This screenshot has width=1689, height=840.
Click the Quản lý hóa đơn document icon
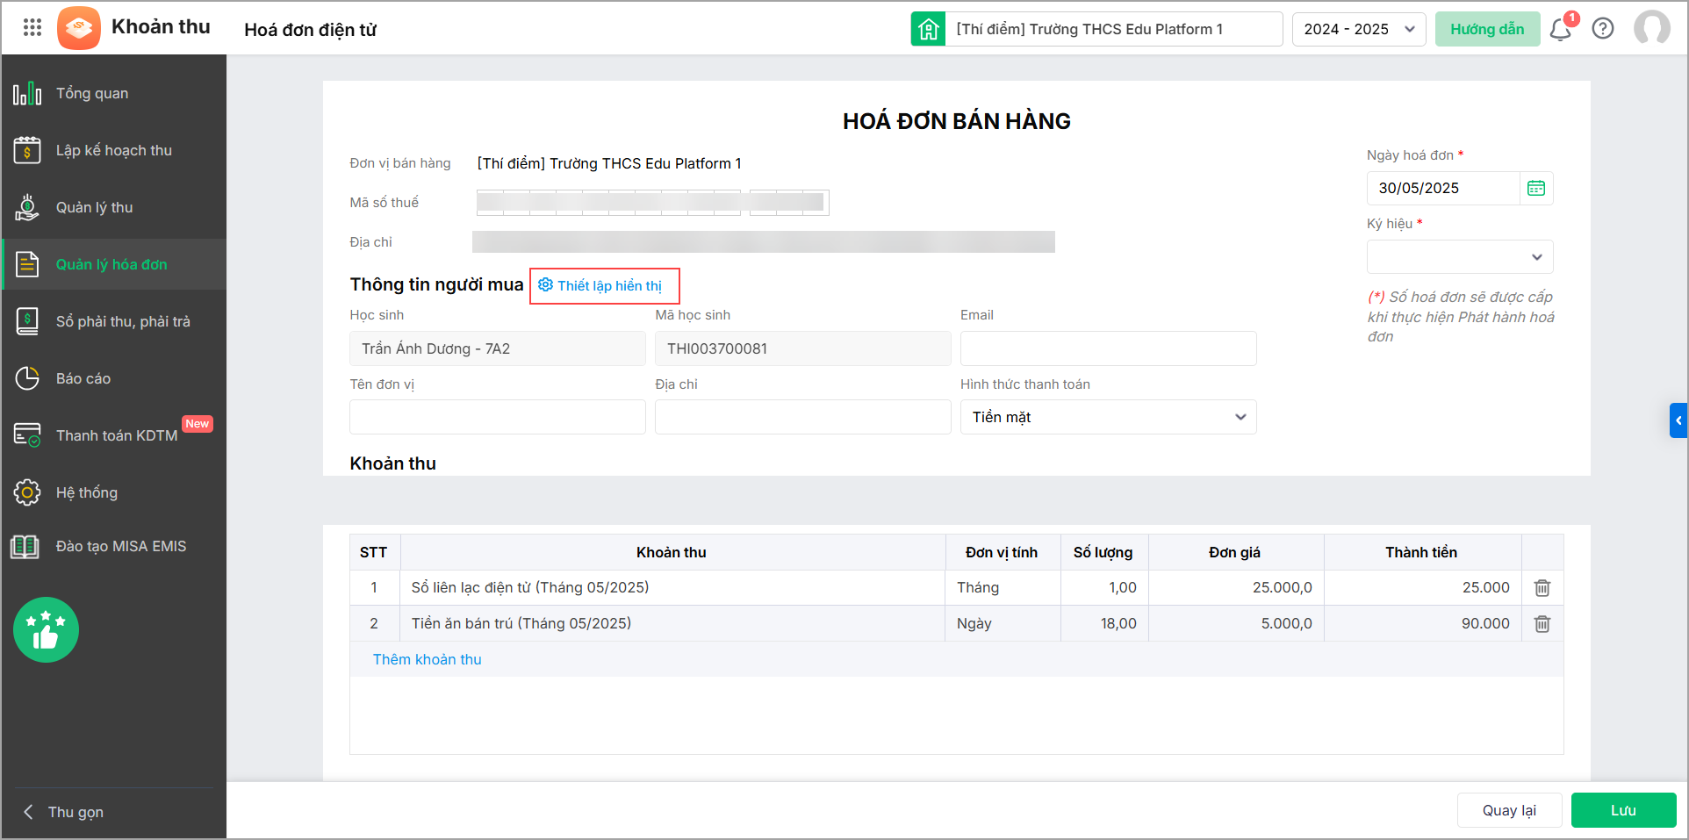pos(27,264)
